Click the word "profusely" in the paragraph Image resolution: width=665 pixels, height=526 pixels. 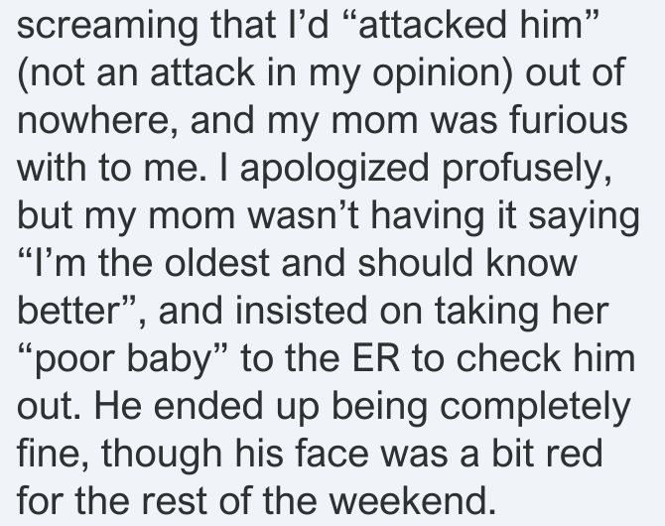526,170
